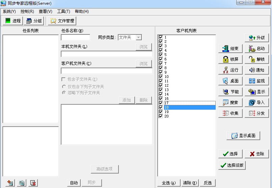Click the 自动 auto button

(74, 183)
